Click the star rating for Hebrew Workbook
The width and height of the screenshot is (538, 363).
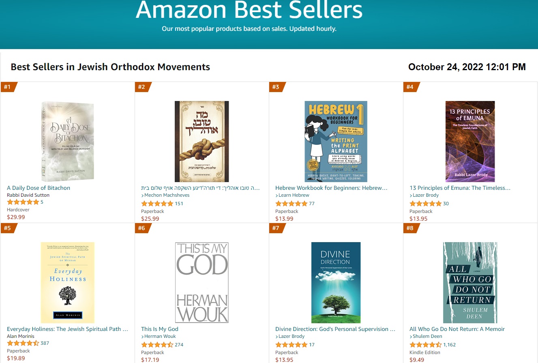pos(291,204)
